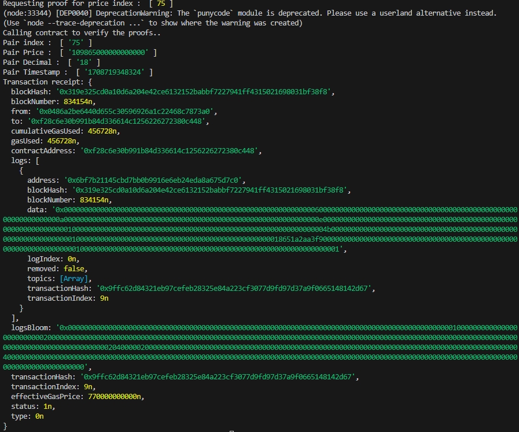Viewport: 519px width, 432px height.
Task: Click the 'to' address value
Action: 115,121
